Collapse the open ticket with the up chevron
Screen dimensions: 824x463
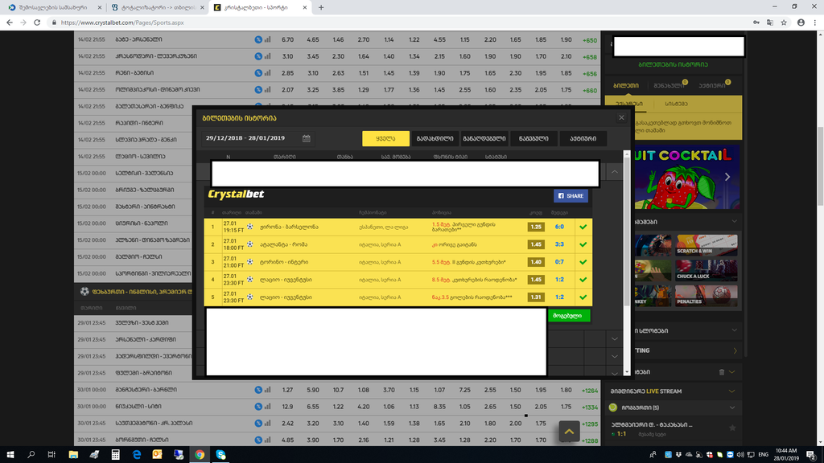click(614, 172)
